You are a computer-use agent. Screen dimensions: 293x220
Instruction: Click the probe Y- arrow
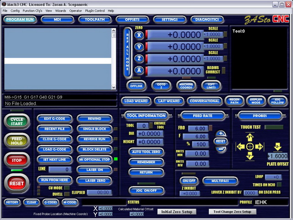pos(250,156)
